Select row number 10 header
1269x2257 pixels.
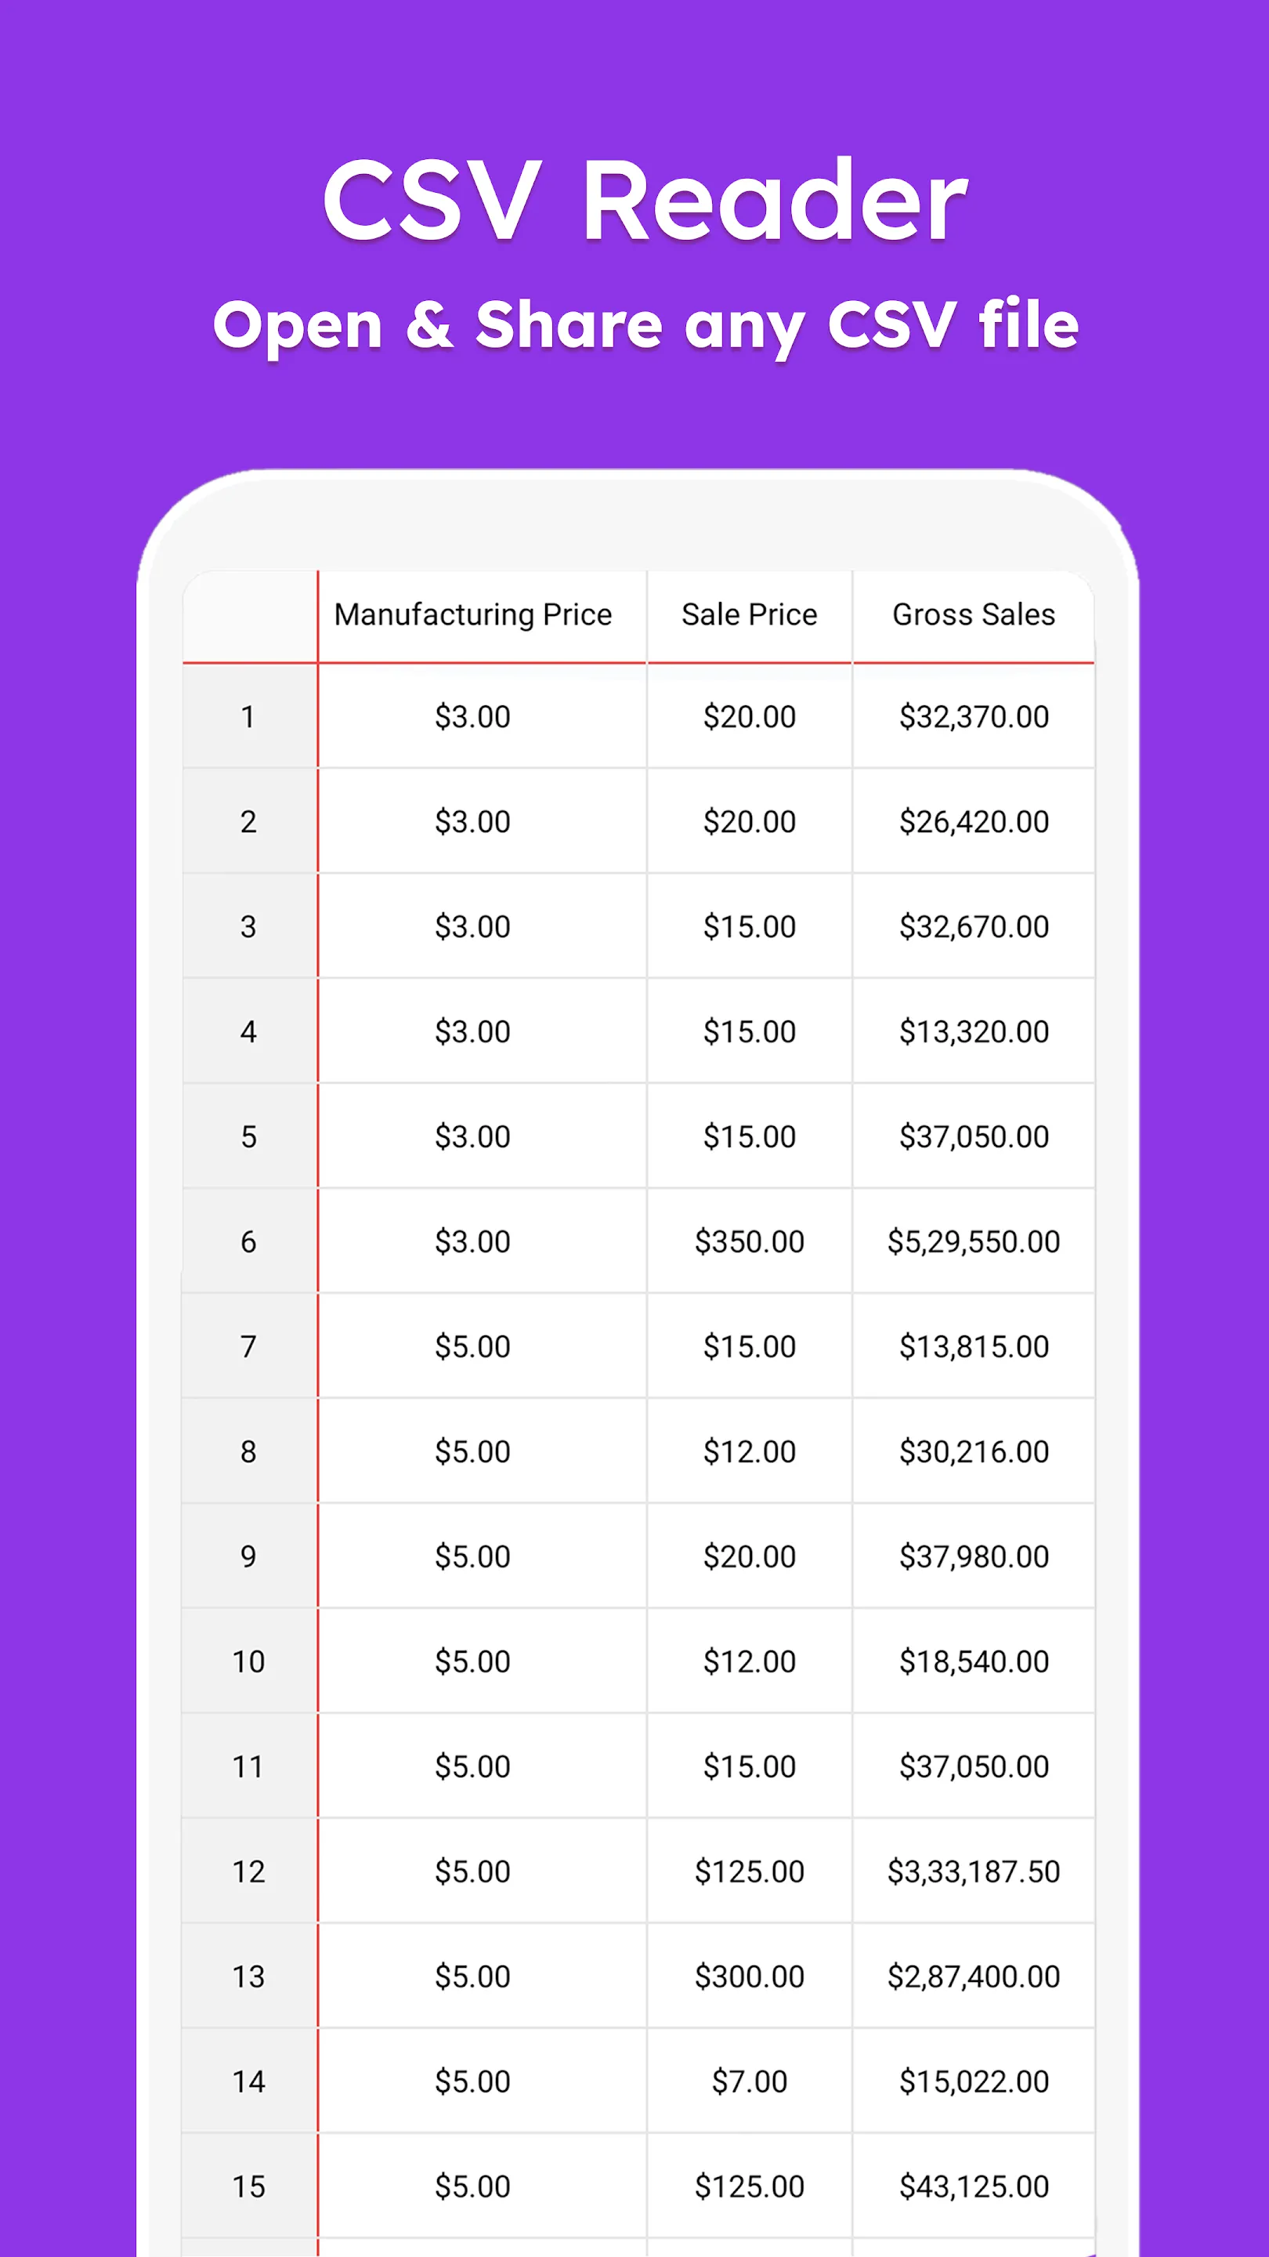point(250,1661)
